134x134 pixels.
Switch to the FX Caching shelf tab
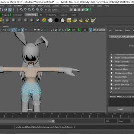tap(51, 15)
